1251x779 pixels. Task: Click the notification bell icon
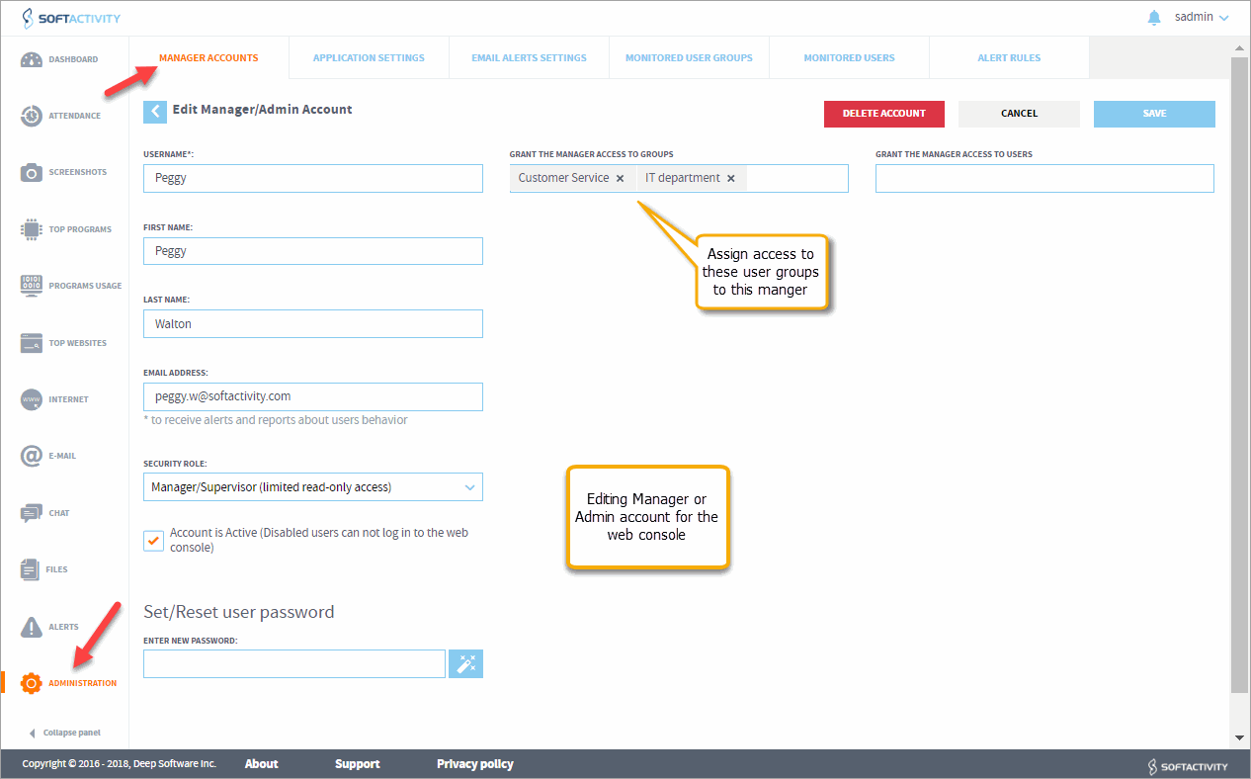click(1154, 18)
